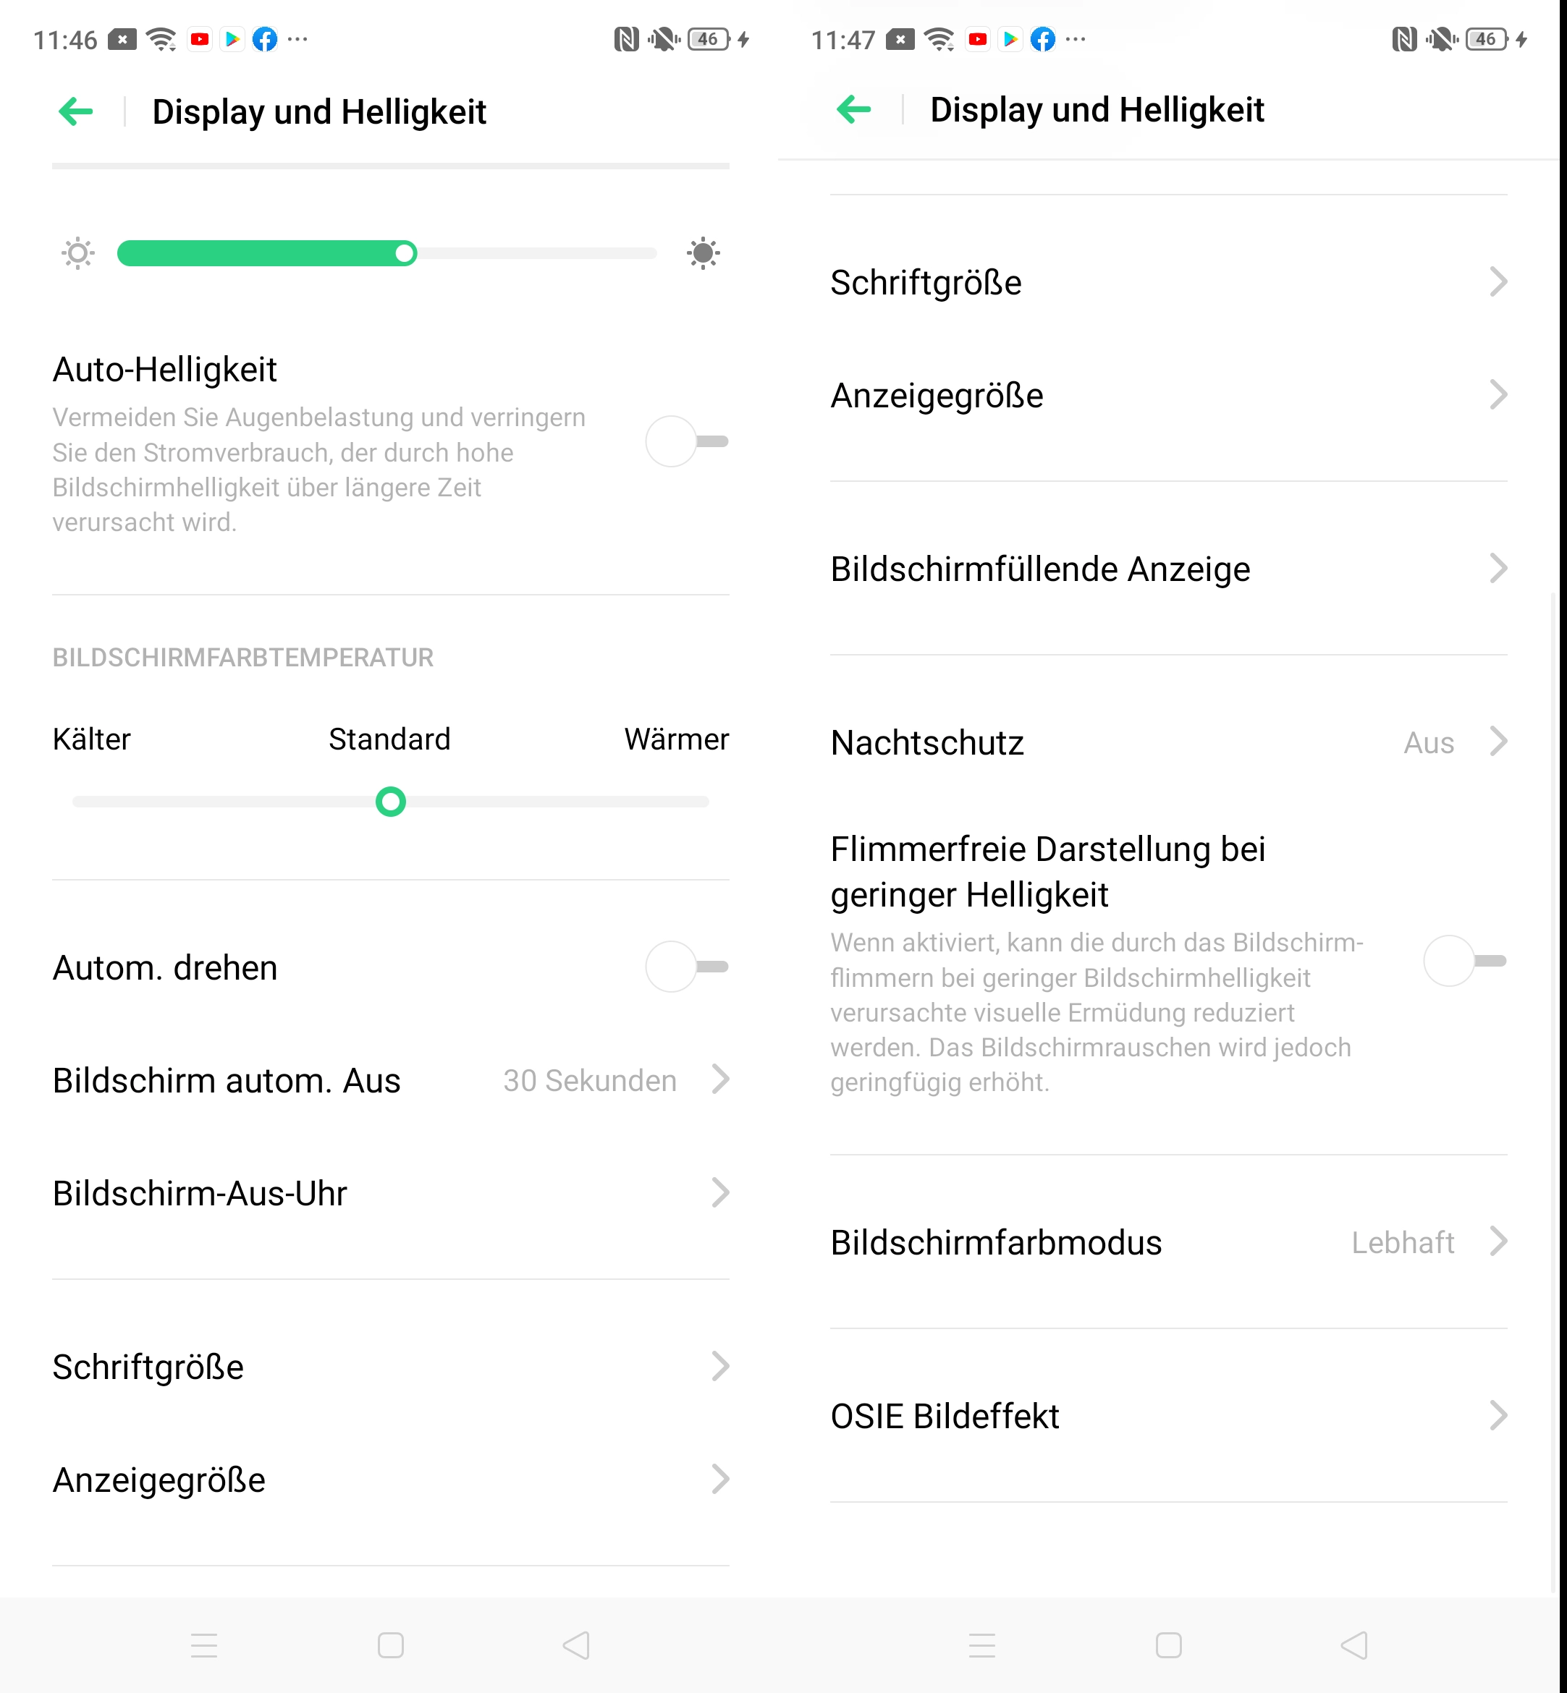Open Bildschirm autom. Aus 30 Sekunden chevron
Screen dimensions: 1567x1693
[721, 1079]
